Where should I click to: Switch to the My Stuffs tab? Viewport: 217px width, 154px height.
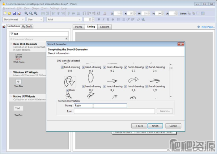[27, 26]
